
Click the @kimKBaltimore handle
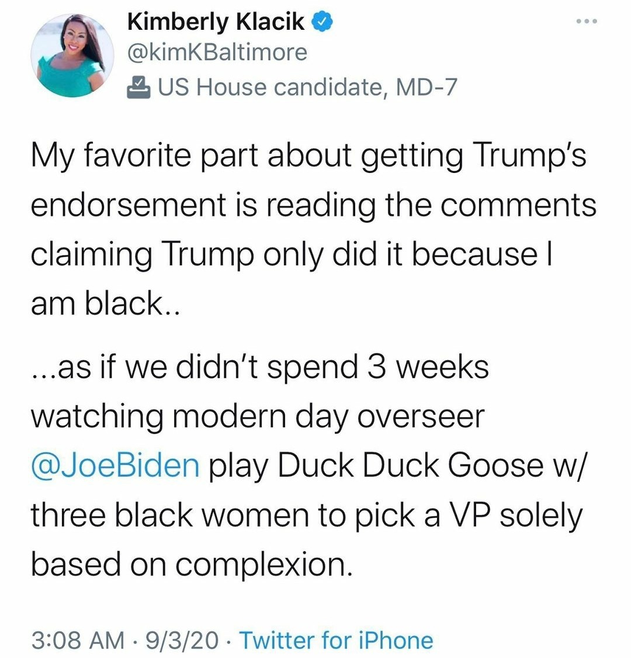[x=216, y=53]
